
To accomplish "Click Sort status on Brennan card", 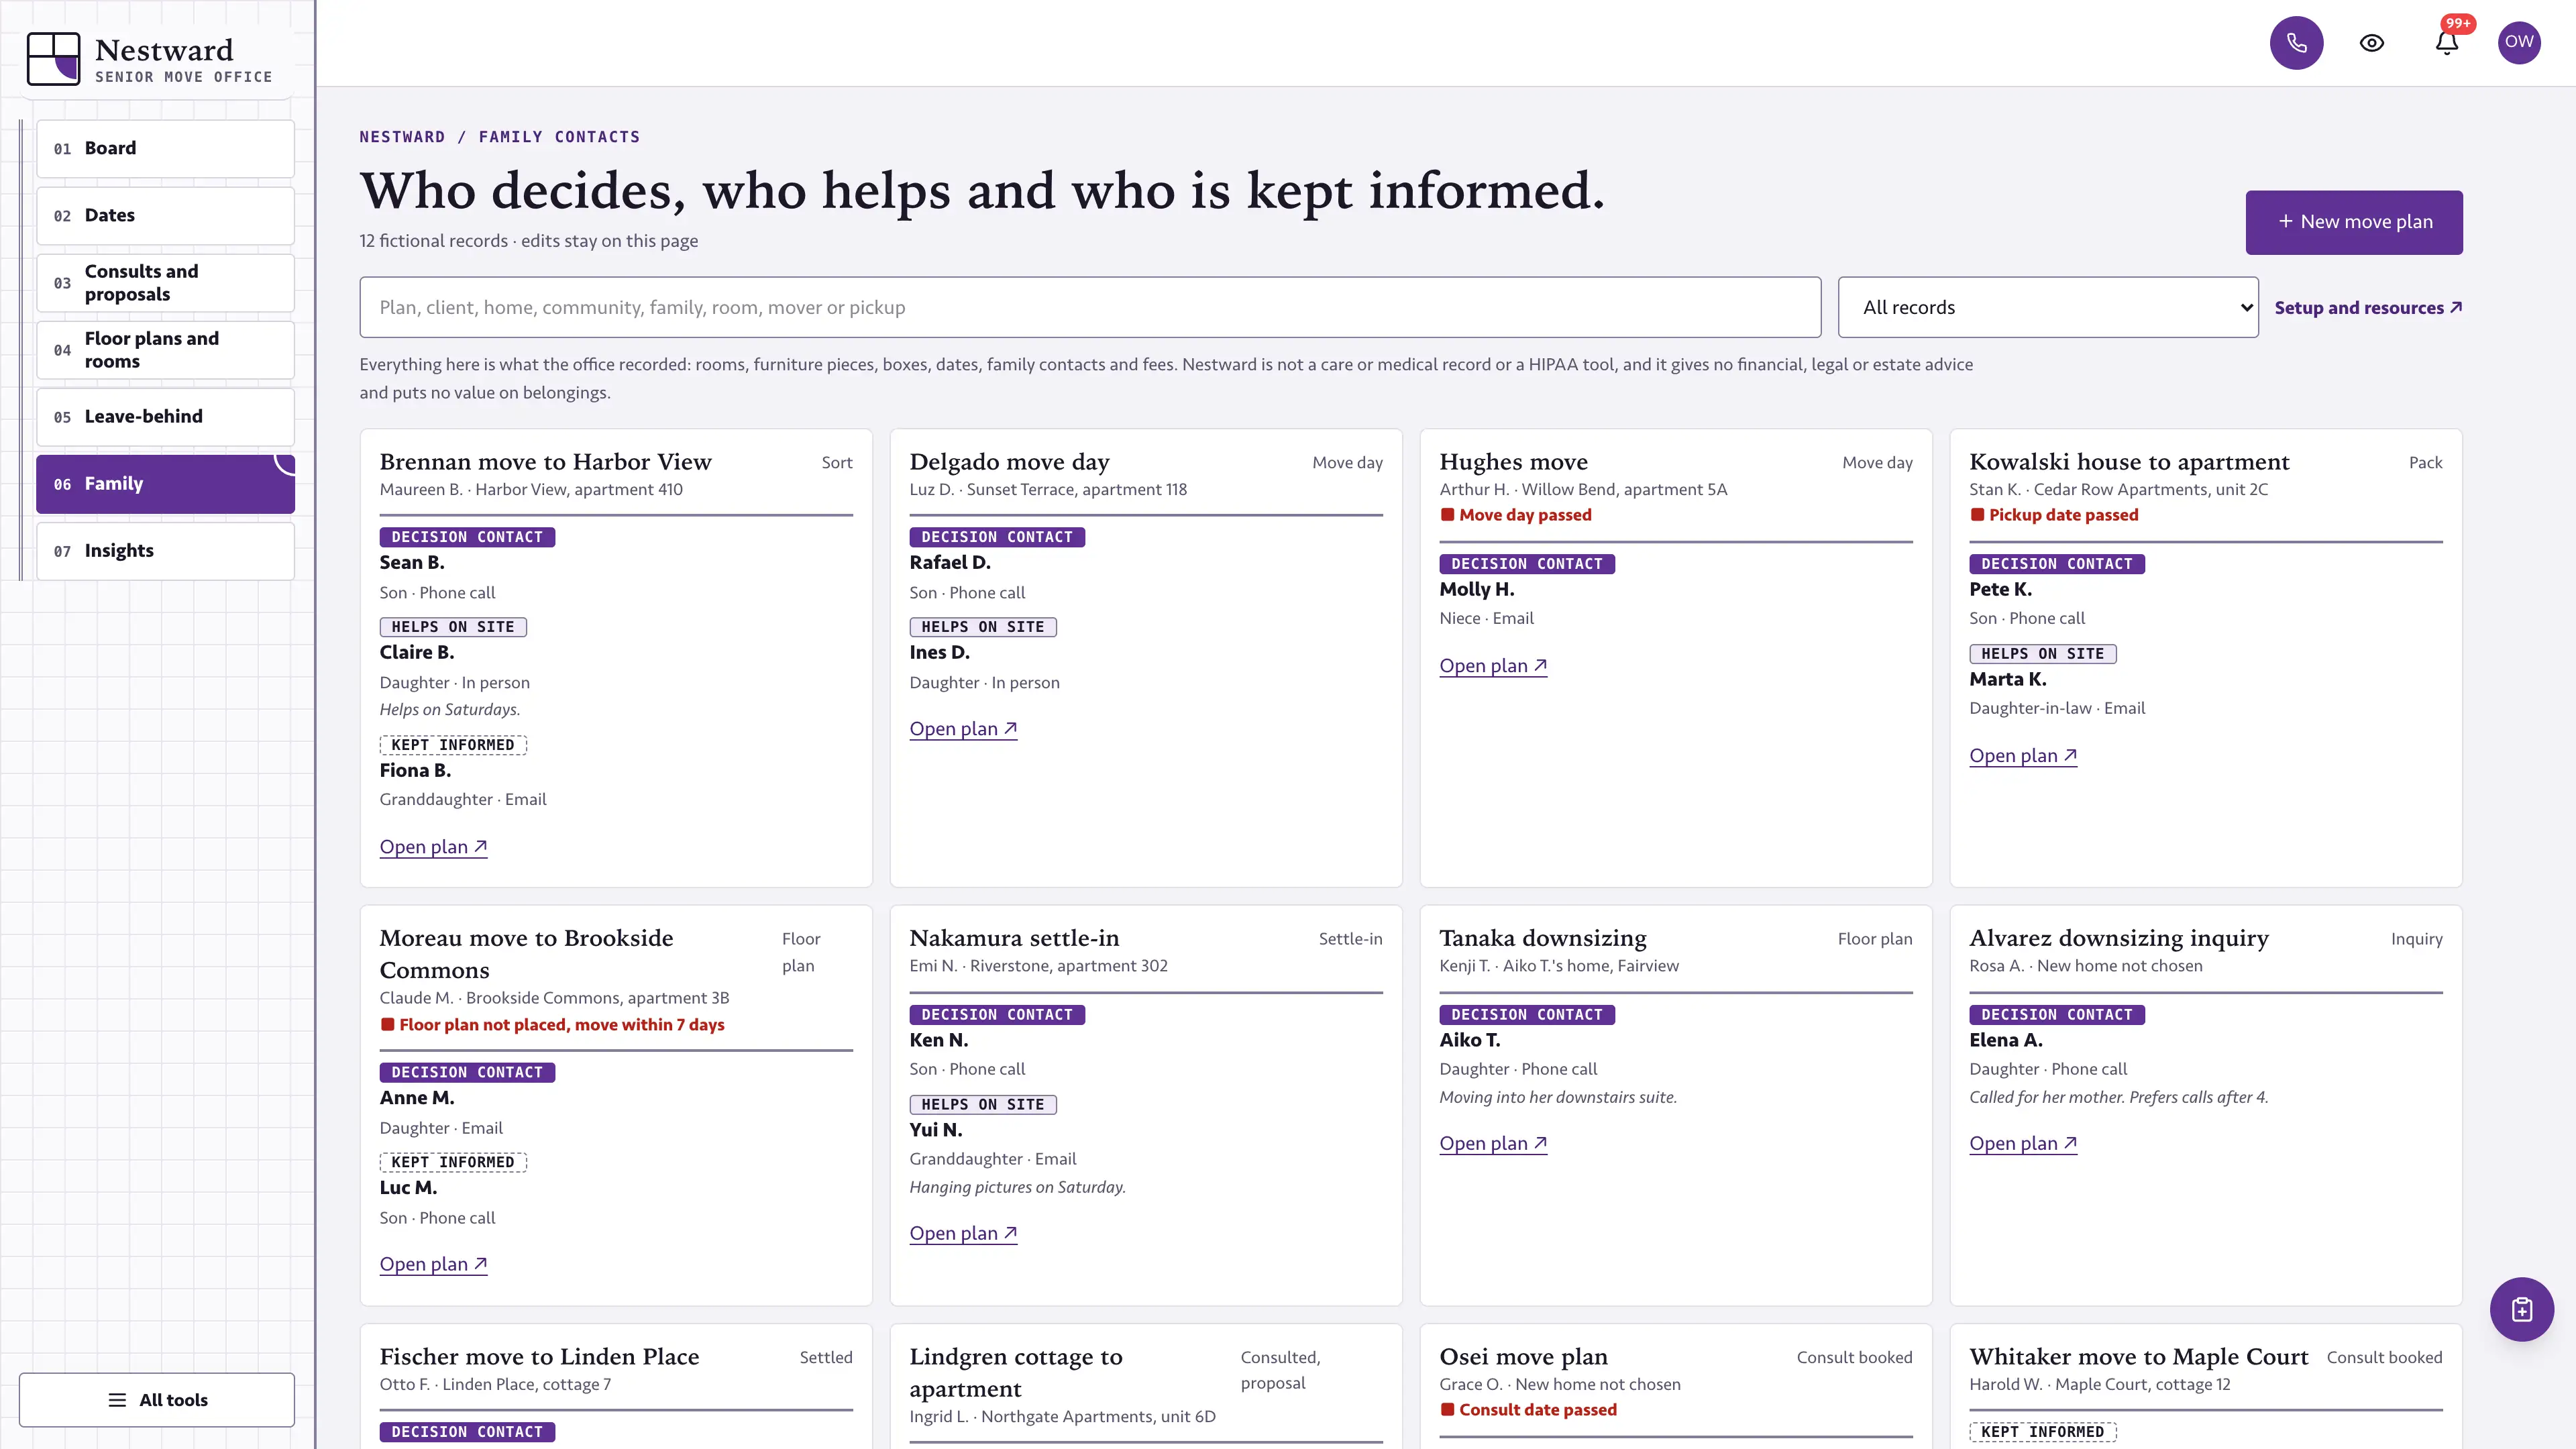I will point(837,463).
